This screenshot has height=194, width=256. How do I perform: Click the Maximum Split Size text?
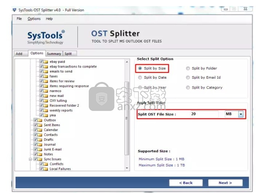coord(162,165)
